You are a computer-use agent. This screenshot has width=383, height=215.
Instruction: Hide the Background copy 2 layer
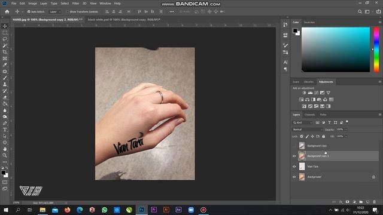(294, 156)
